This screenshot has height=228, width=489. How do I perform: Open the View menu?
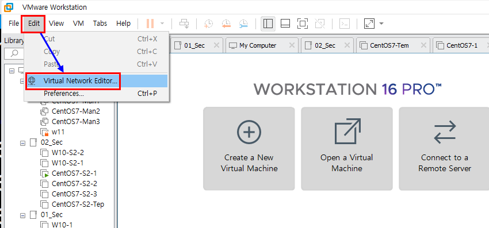click(x=56, y=24)
